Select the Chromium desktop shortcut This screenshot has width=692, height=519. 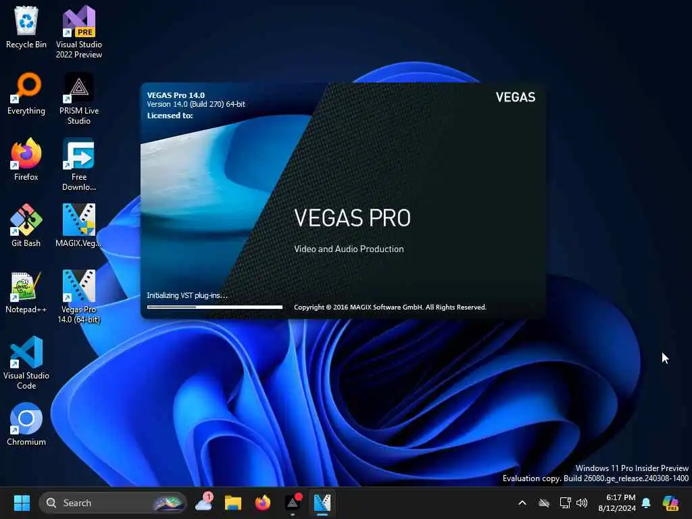[26, 424]
